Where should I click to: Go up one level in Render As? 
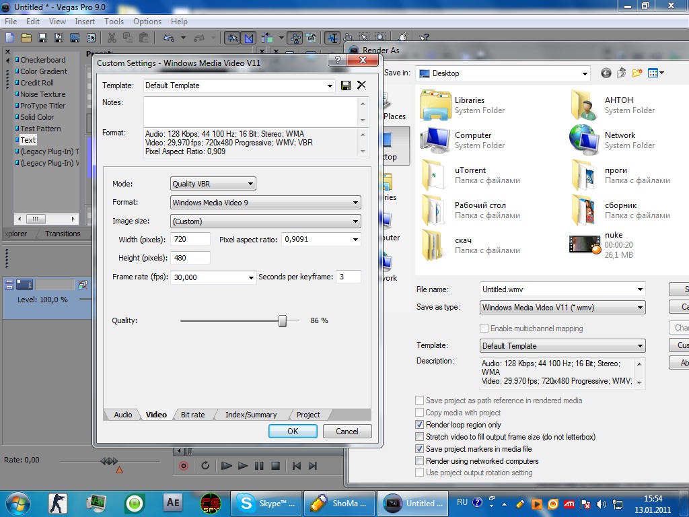point(621,73)
